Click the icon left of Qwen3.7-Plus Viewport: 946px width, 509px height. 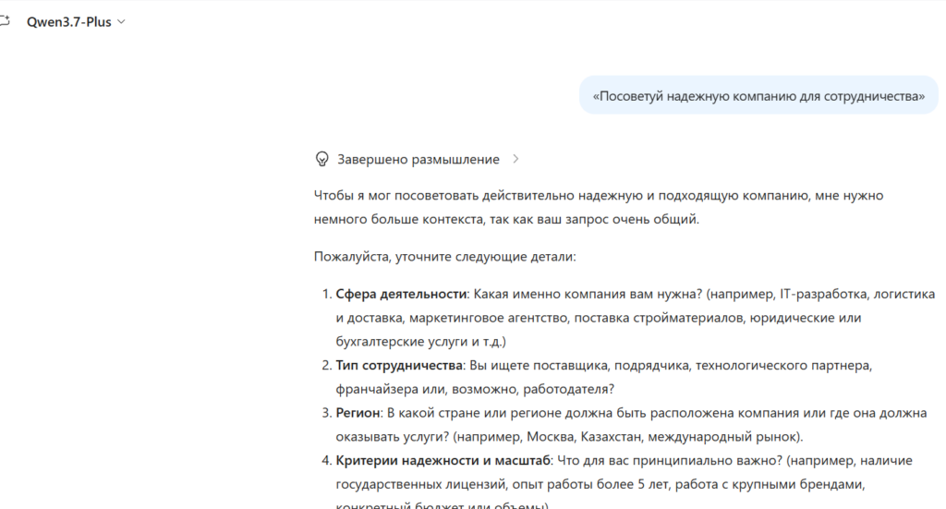(5, 22)
